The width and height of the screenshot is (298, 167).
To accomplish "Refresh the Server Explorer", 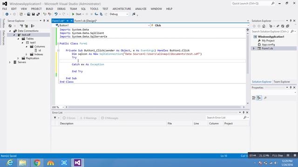I will point(10,26).
